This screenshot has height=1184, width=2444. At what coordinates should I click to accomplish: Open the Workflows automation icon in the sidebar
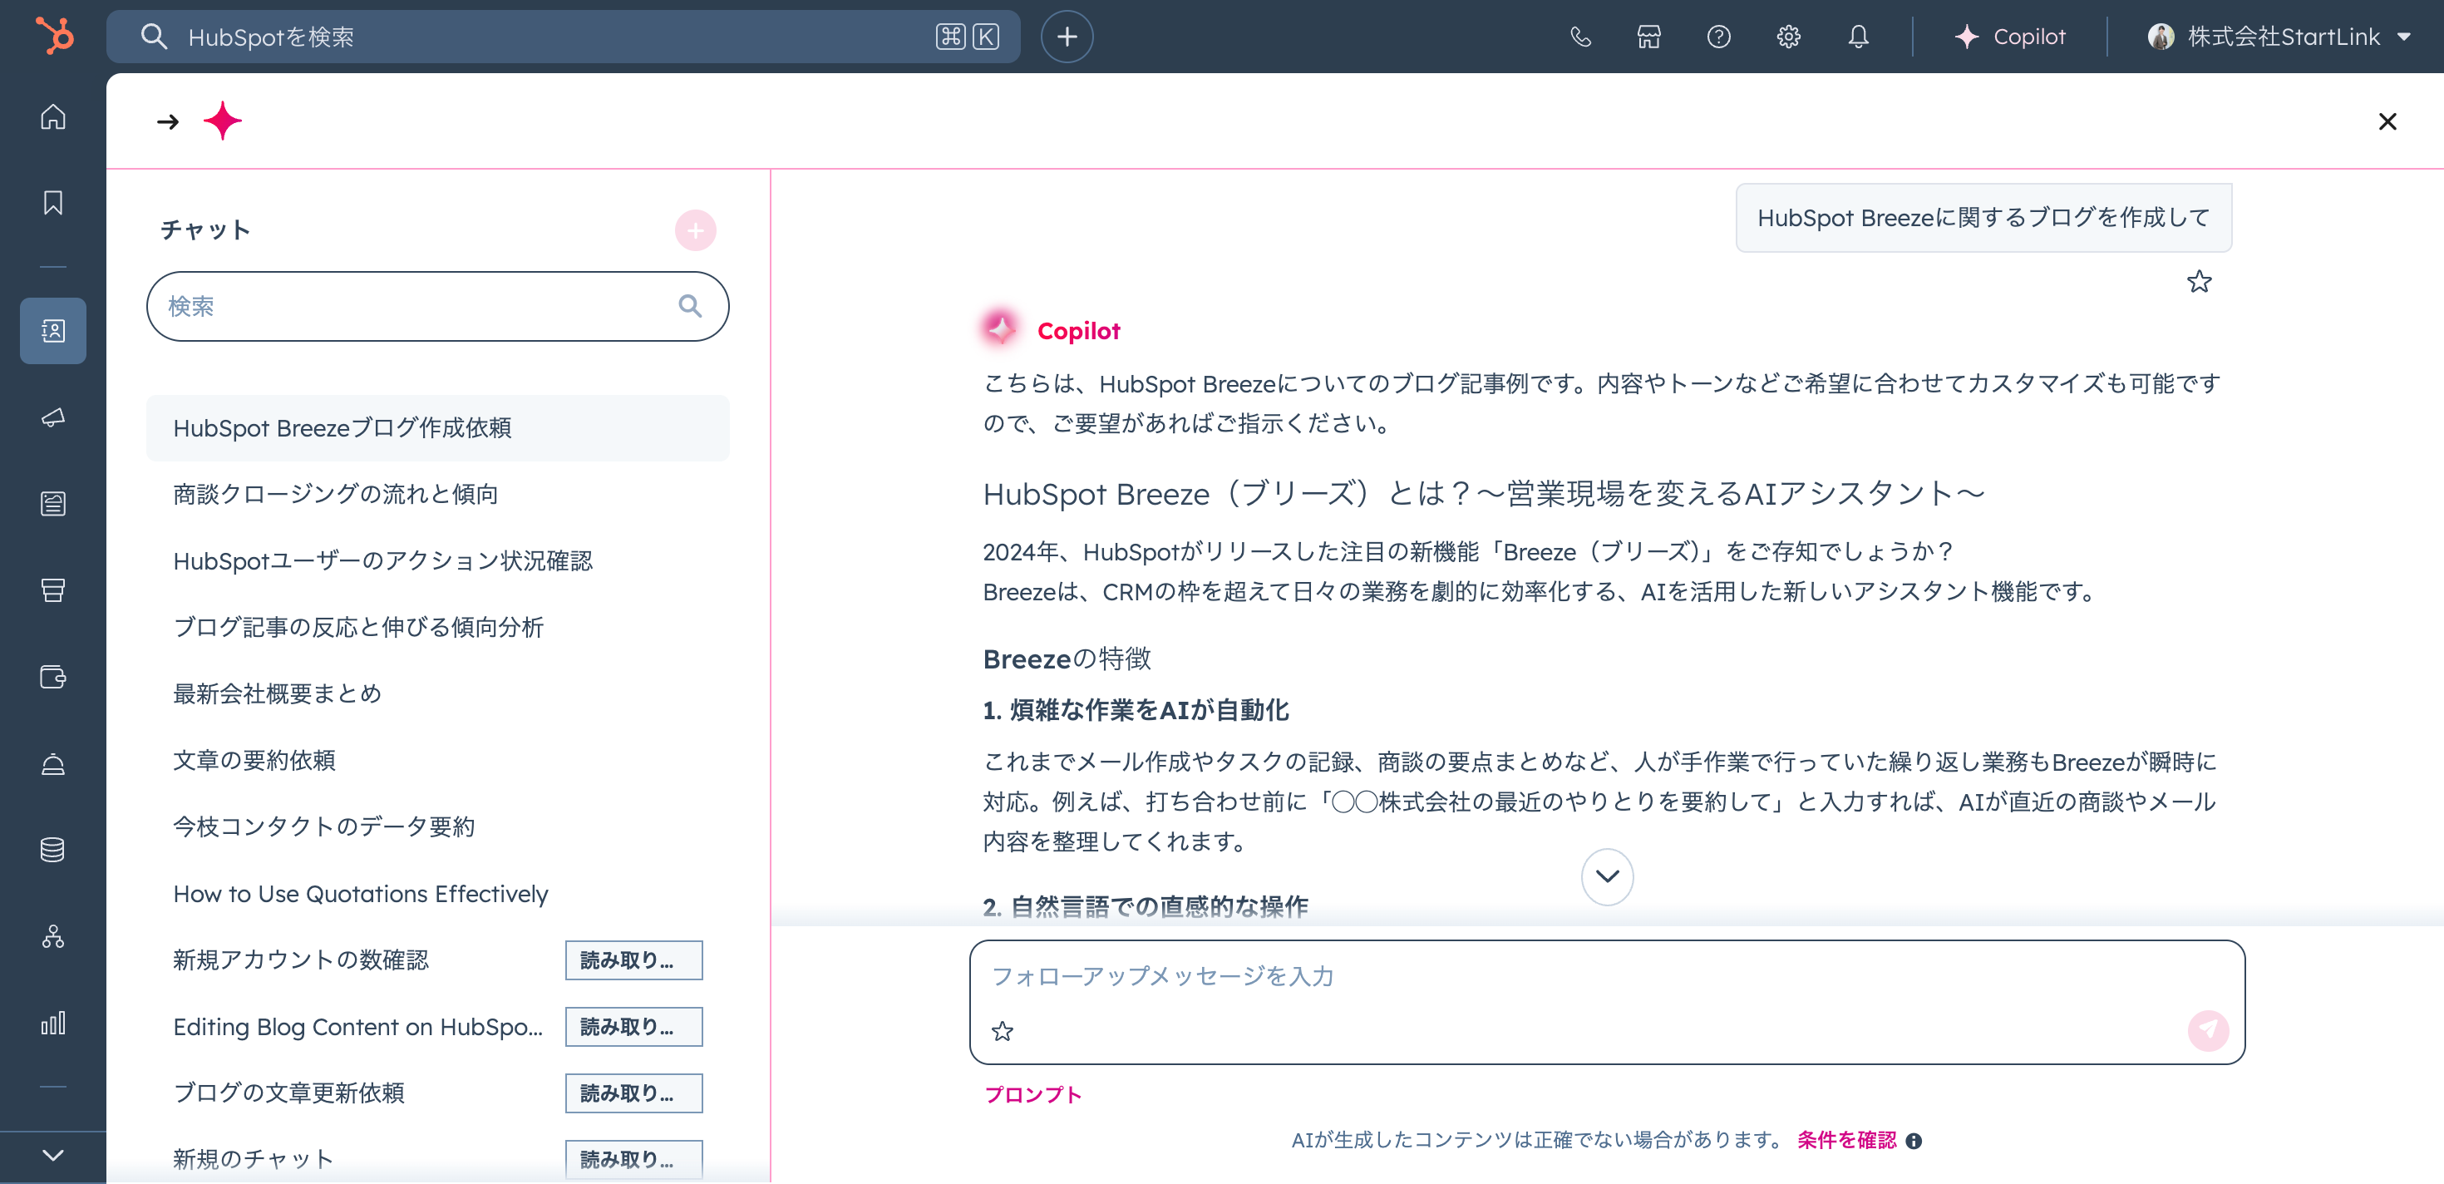[x=52, y=937]
